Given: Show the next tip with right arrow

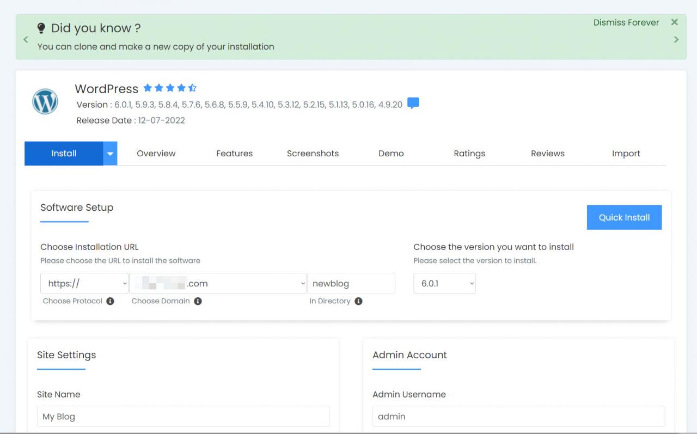Looking at the screenshot, I should [676, 39].
